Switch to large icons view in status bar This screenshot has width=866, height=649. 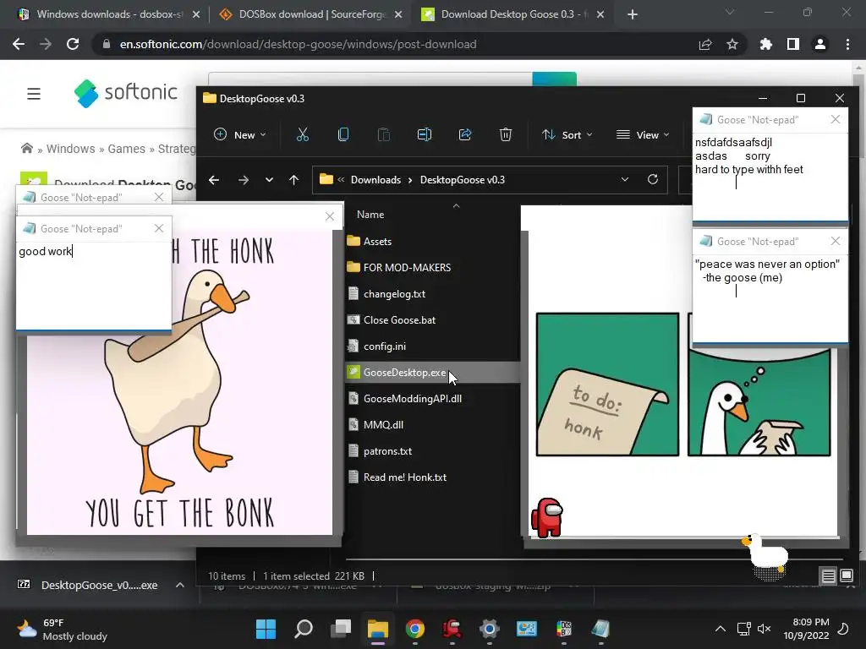(846, 576)
